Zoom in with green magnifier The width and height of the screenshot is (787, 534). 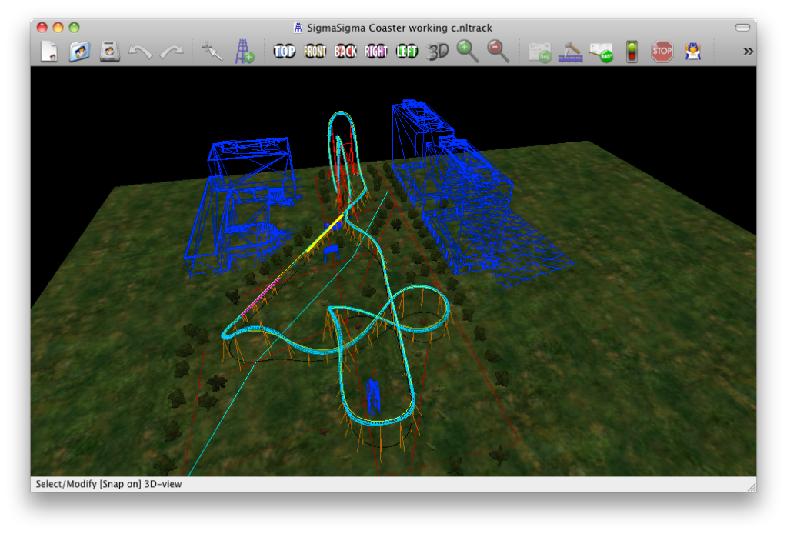(467, 52)
